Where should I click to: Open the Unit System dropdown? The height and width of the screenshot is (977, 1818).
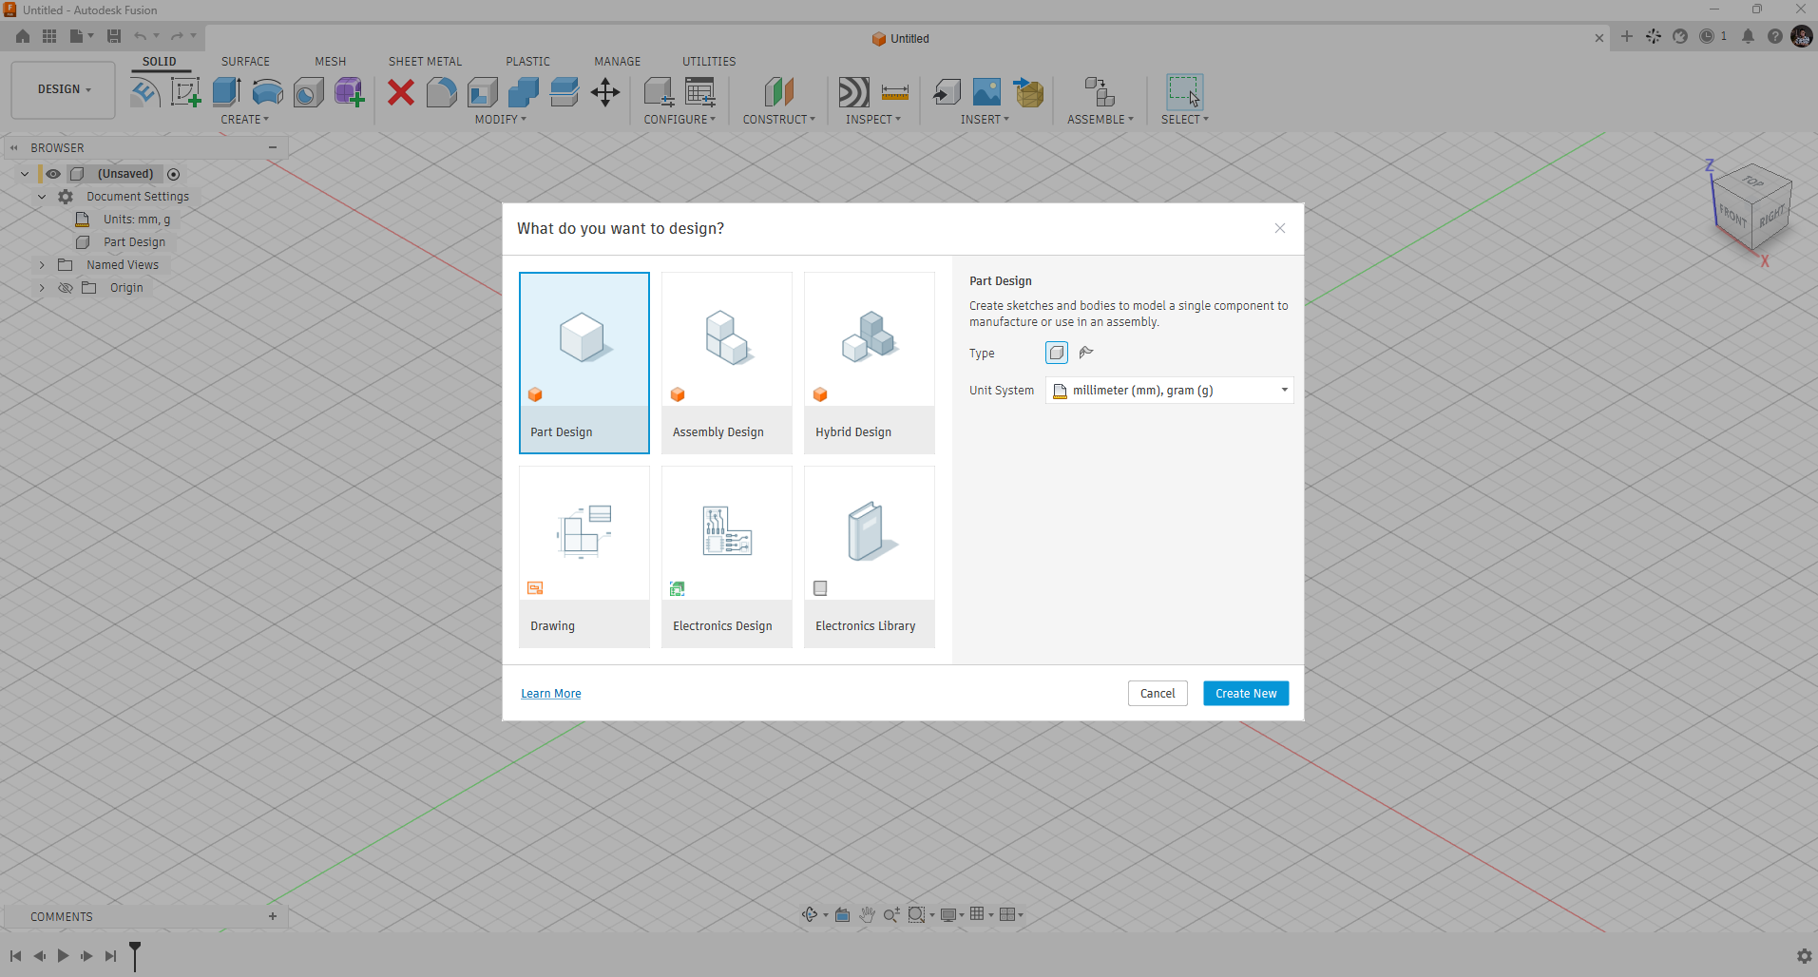pyautogui.click(x=1170, y=391)
